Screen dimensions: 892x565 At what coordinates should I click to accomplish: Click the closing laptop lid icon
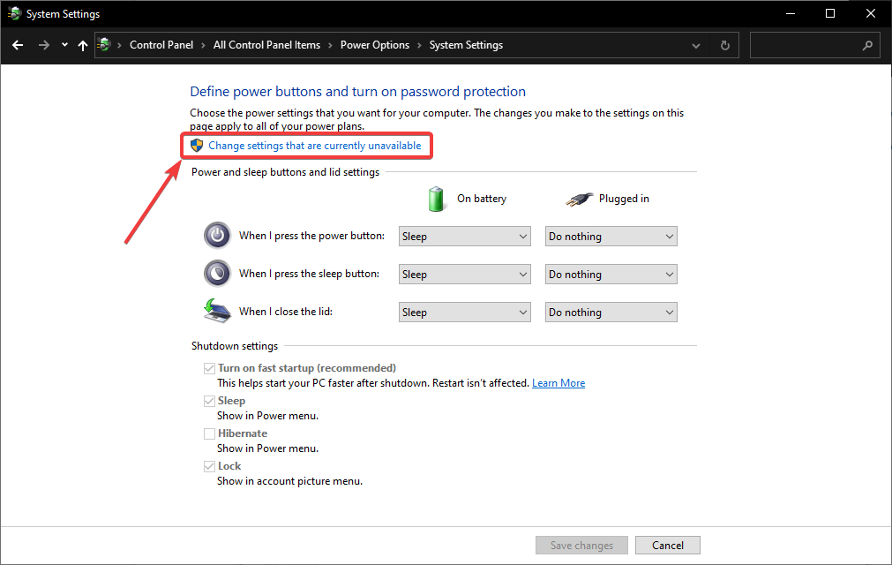click(x=216, y=311)
